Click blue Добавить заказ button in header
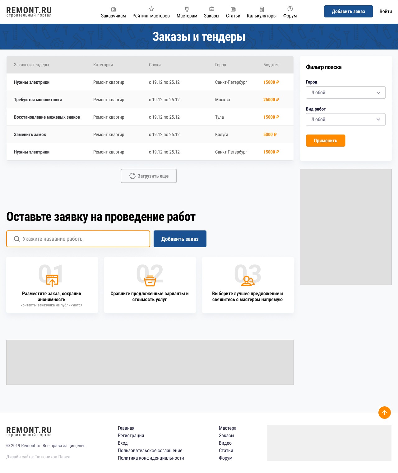Image resolution: width=398 pixels, height=473 pixels. click(x=348, y=11)
